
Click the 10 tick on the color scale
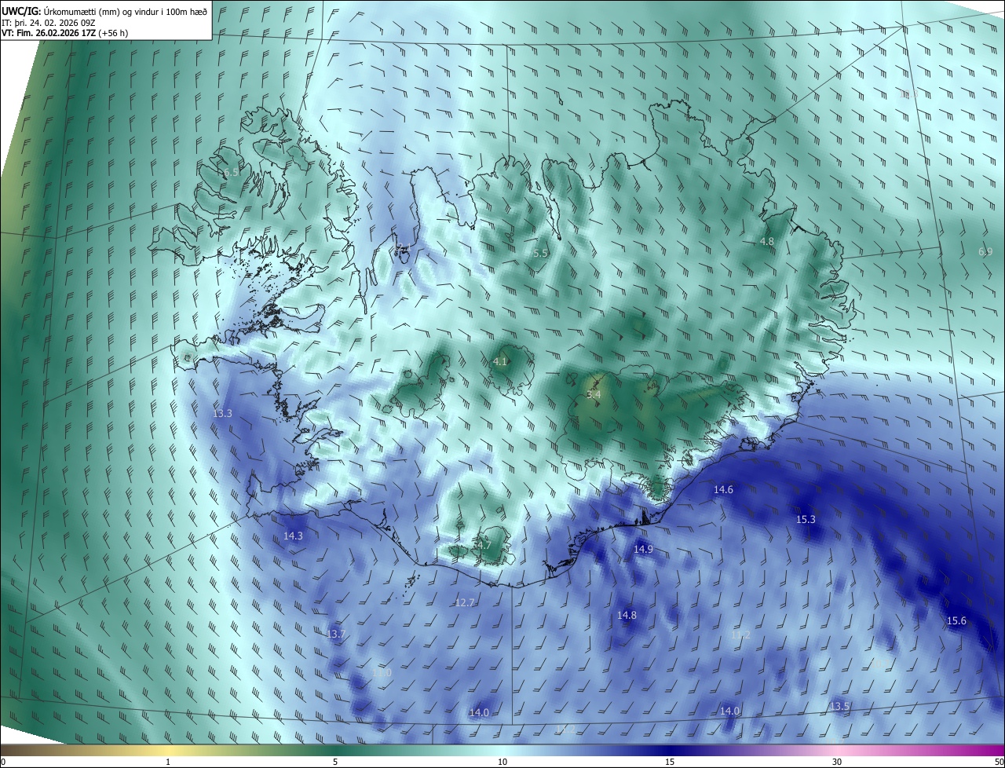(x=502, y=762)
